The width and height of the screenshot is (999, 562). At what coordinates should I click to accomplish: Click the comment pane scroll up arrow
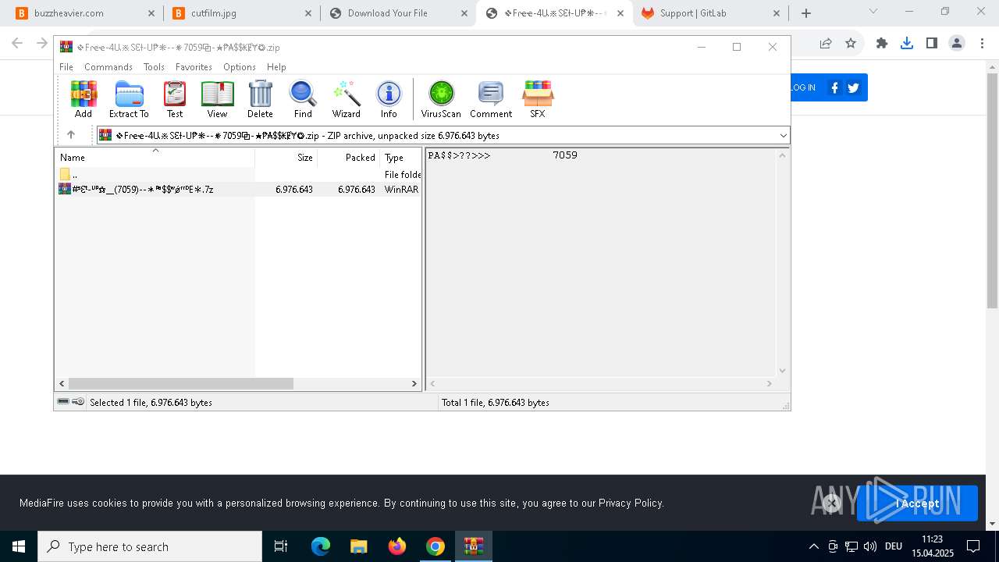783,155
